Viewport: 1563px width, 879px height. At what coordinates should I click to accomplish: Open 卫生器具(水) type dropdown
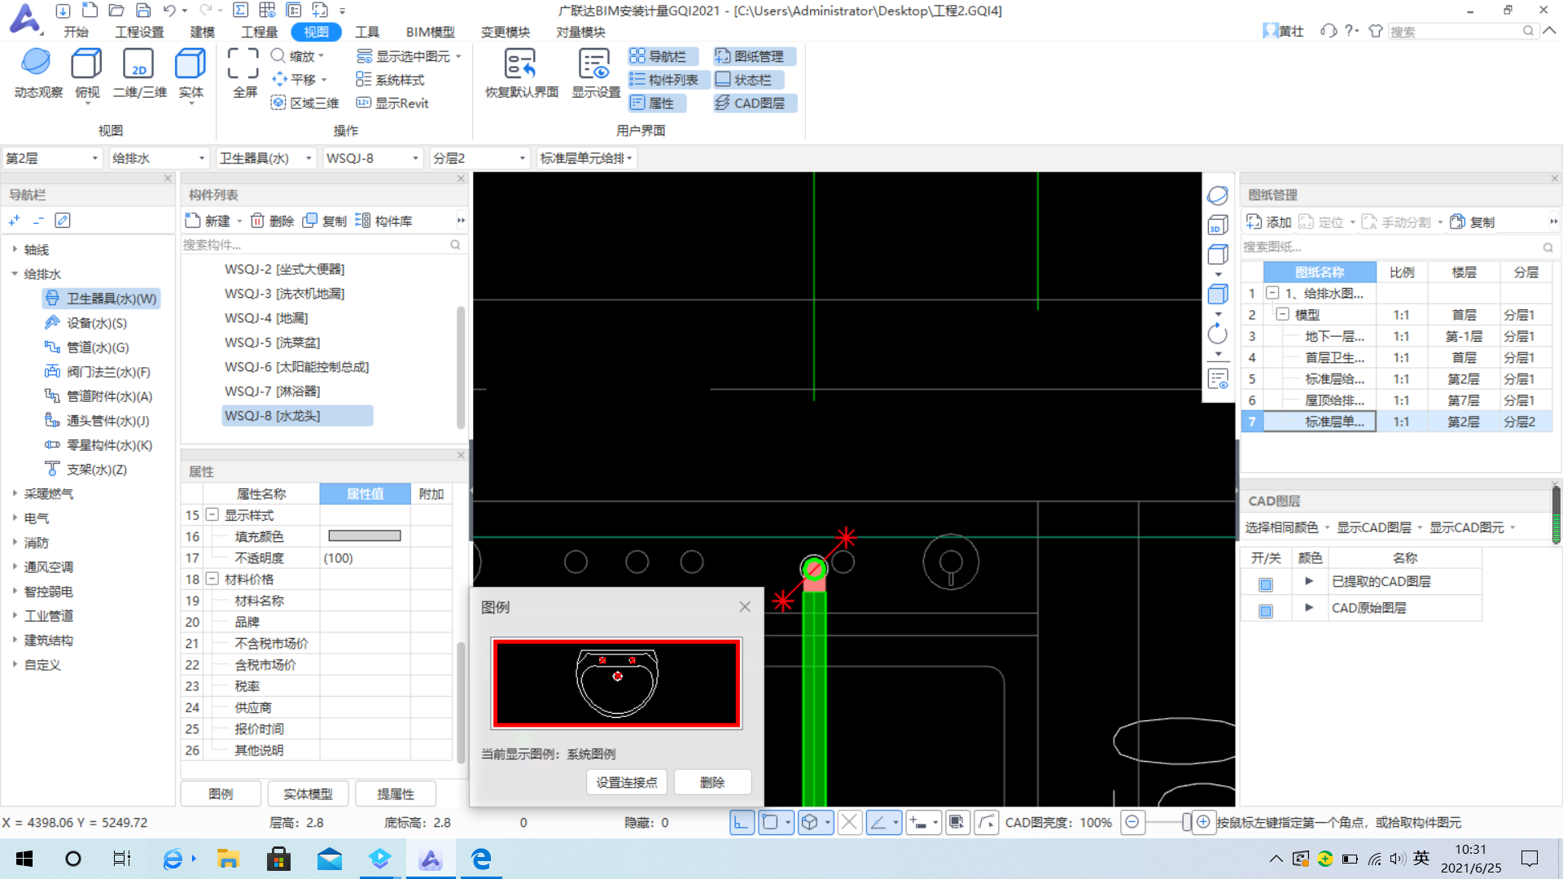click(266, 158)
